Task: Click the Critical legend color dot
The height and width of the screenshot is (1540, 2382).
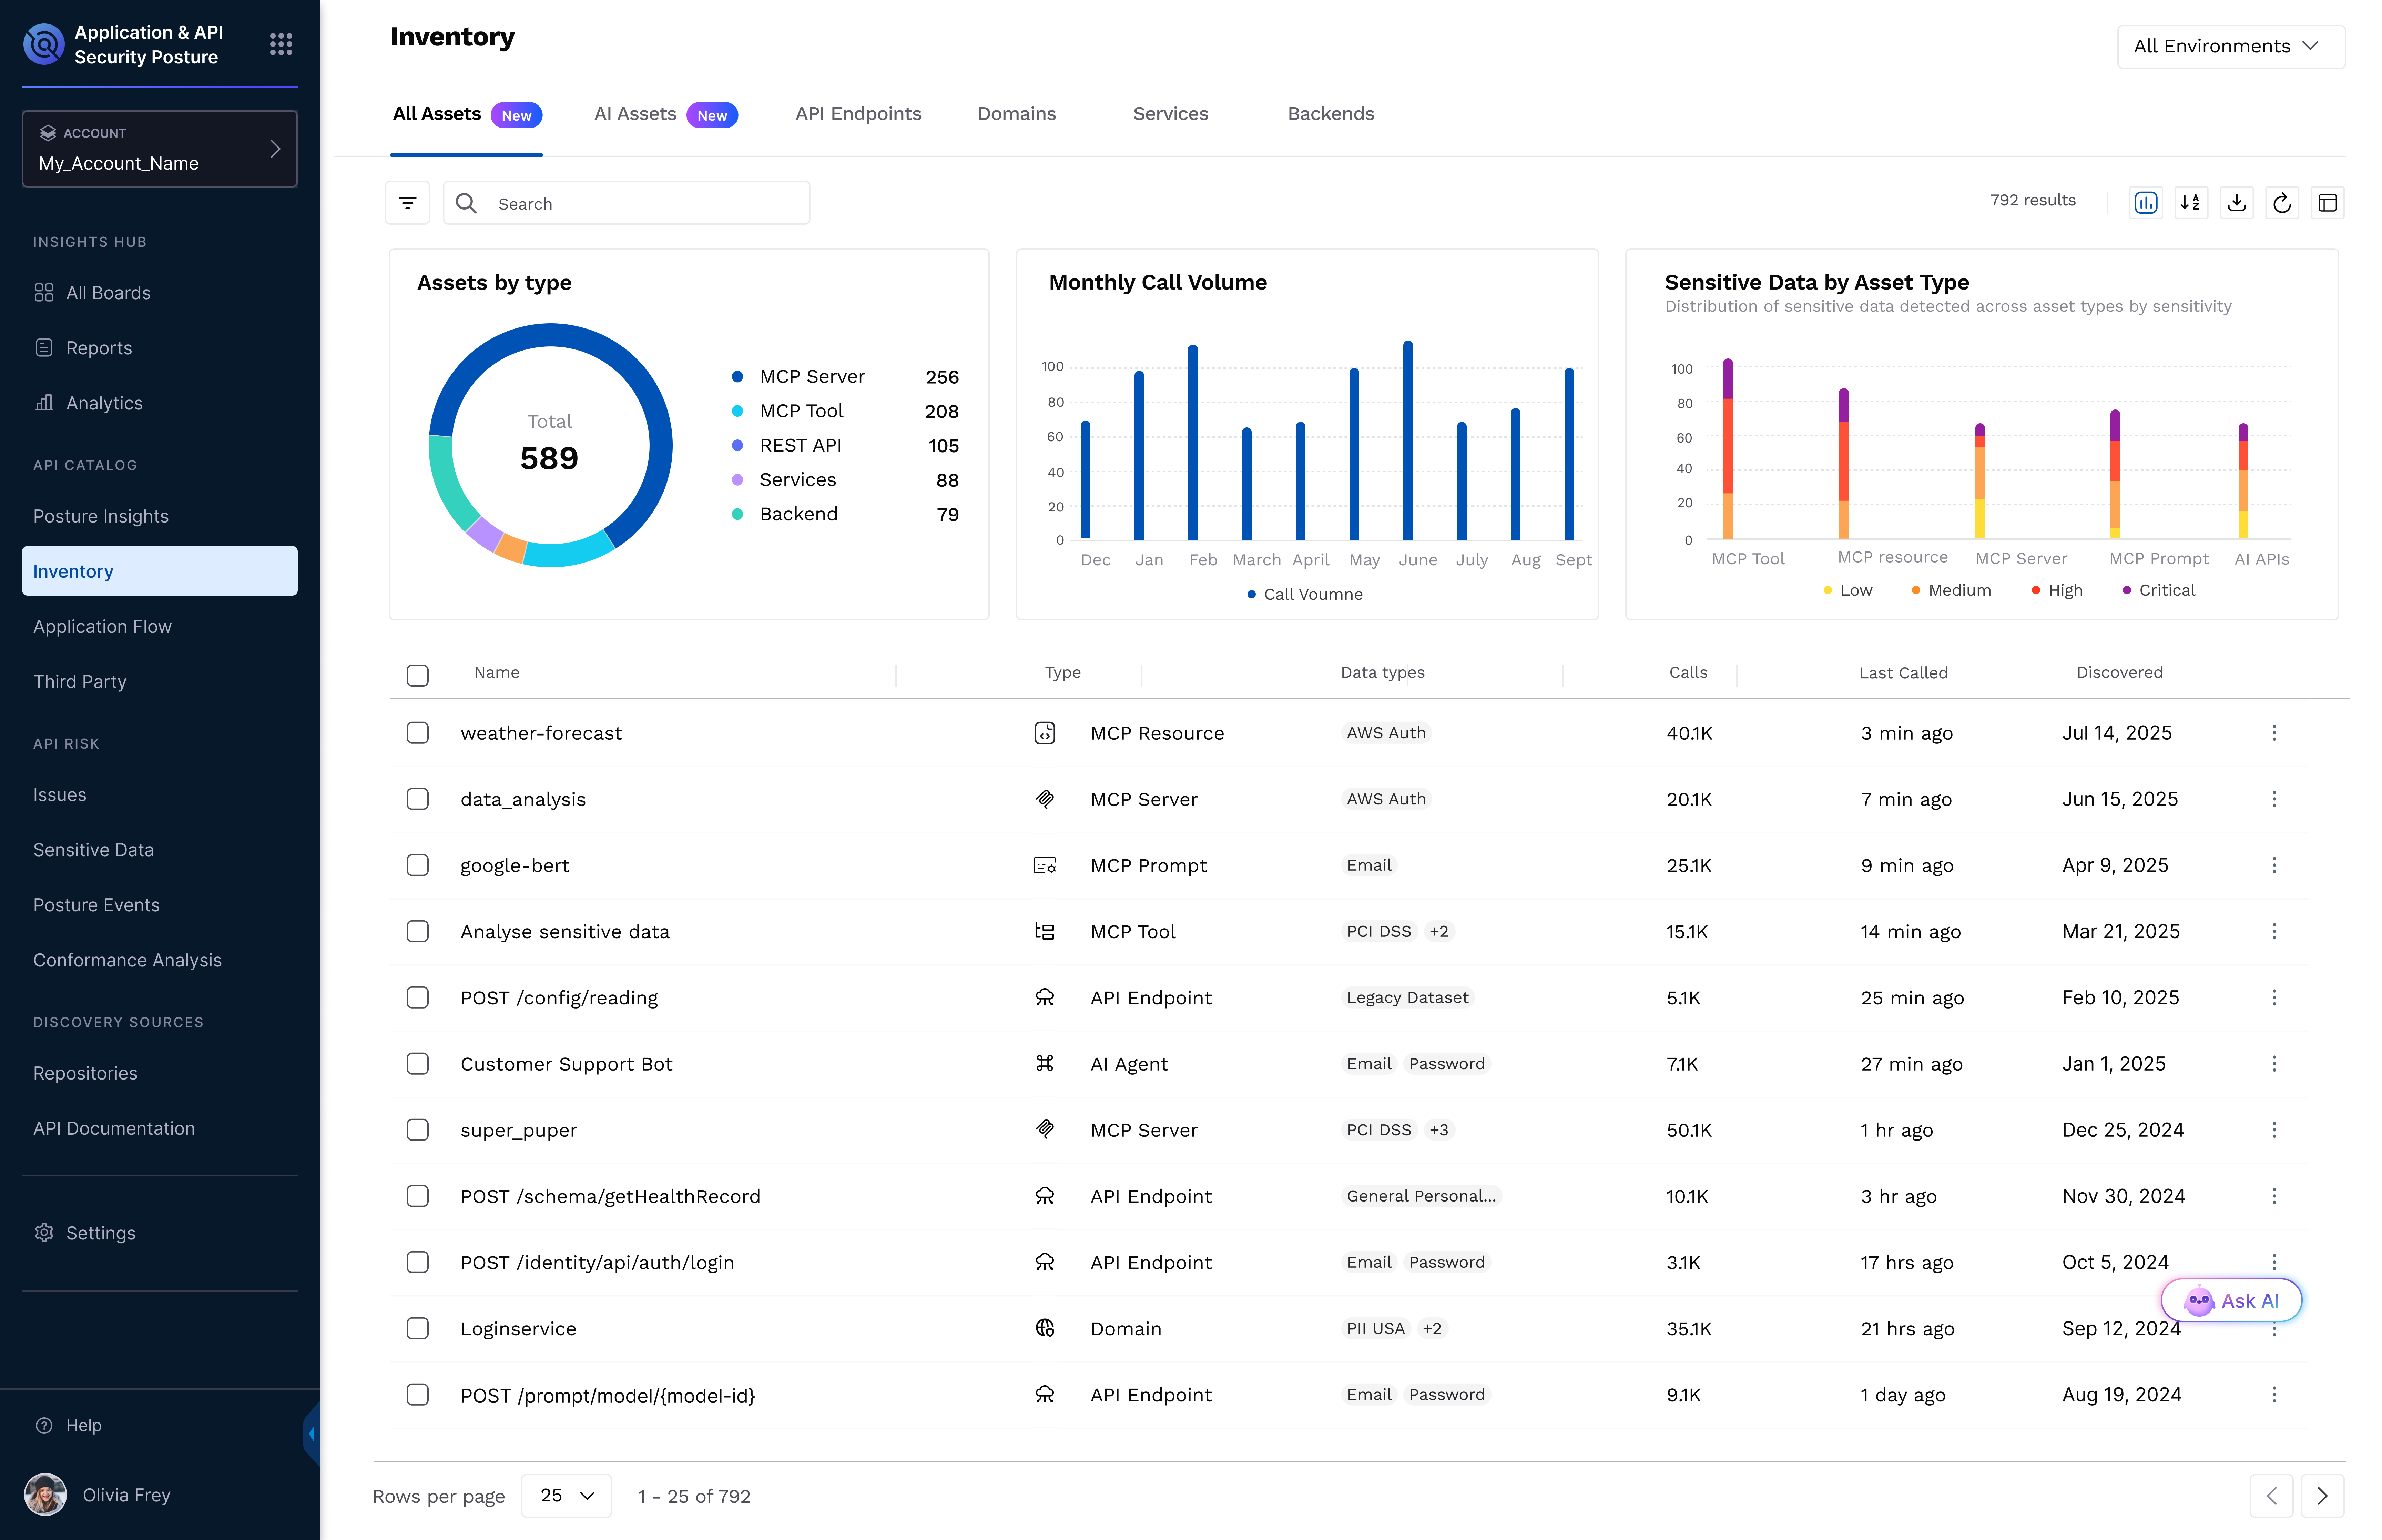Action: [2127, 590]
